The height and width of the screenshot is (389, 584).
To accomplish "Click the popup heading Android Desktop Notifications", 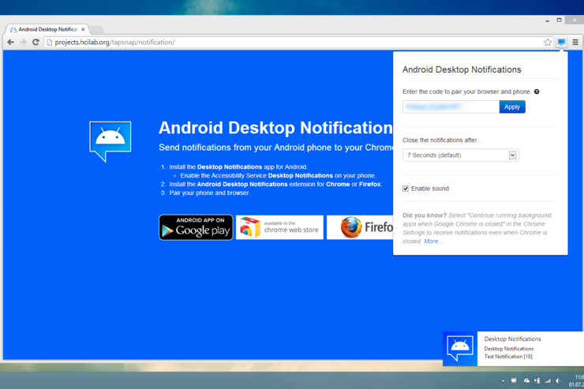I will 462,69.
